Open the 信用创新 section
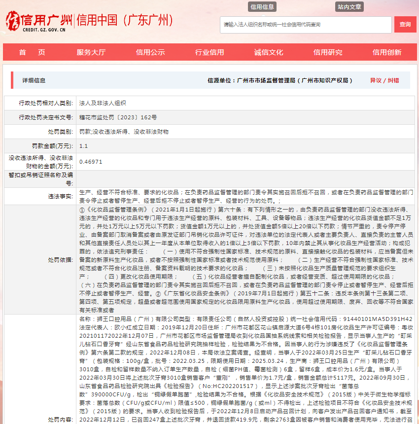The width and height of the screenshot is (419, 424). click(388, 52)
